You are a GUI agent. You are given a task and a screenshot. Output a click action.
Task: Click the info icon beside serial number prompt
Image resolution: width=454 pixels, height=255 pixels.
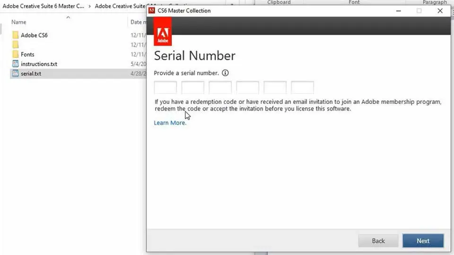225,73
